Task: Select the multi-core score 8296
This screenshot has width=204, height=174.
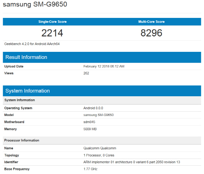Action: (x=151, y=33)
